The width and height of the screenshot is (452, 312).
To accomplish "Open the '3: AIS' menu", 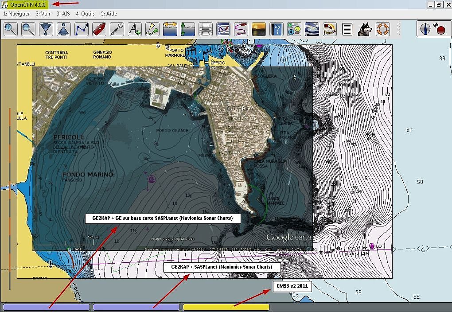I will (63, 14).
